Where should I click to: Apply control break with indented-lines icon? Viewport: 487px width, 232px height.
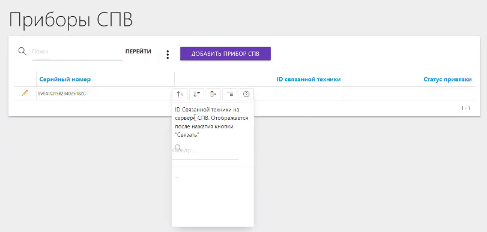coord(230,94)
